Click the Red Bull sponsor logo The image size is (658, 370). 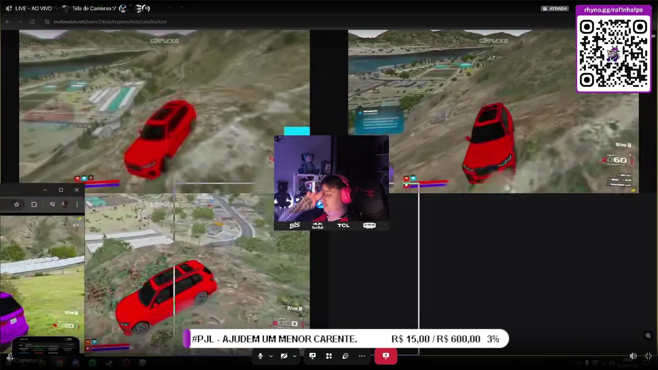[x=318, y=225]
